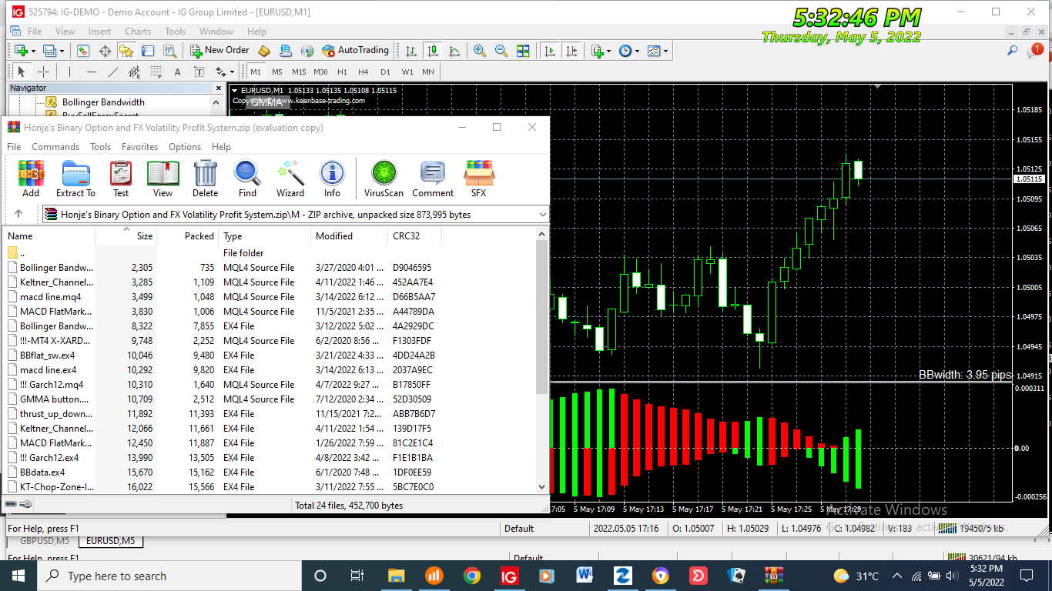This screenshot has height=591, width=1052.
Task: Go up one folder level arrow
Action: [x=18, y=215]
